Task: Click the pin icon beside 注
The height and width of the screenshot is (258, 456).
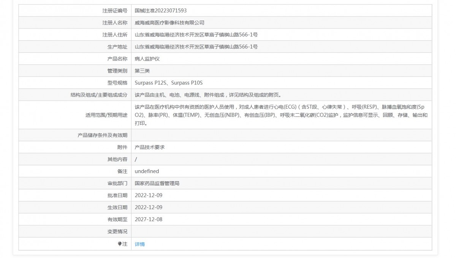Action: tap(119, 244)
